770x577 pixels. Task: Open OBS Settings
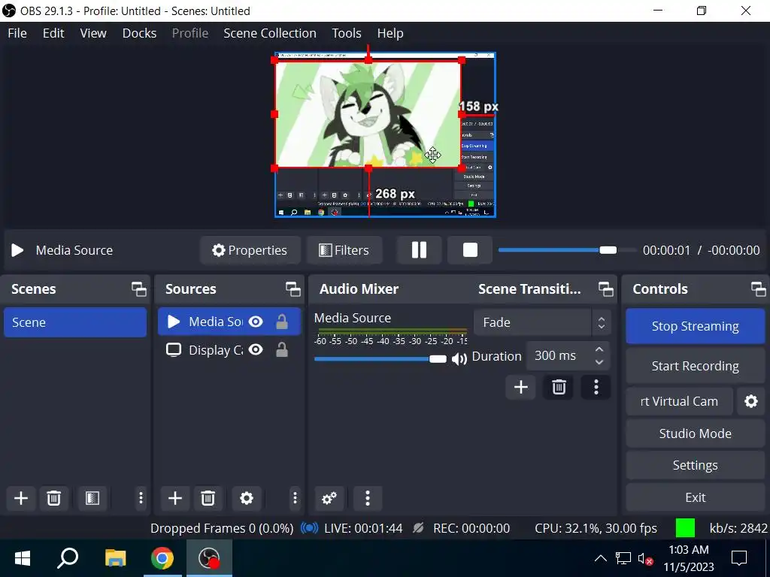tap(695, 465)
